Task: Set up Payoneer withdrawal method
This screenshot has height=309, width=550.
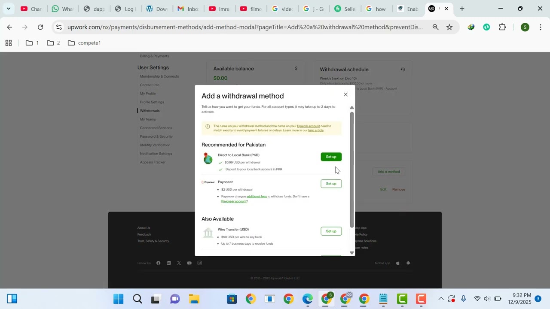Action: click(x=331, y=184)
